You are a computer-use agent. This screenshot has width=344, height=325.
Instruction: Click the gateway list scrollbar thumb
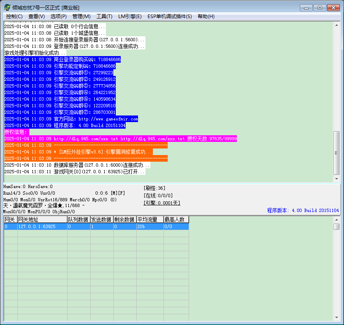[336, 226]
